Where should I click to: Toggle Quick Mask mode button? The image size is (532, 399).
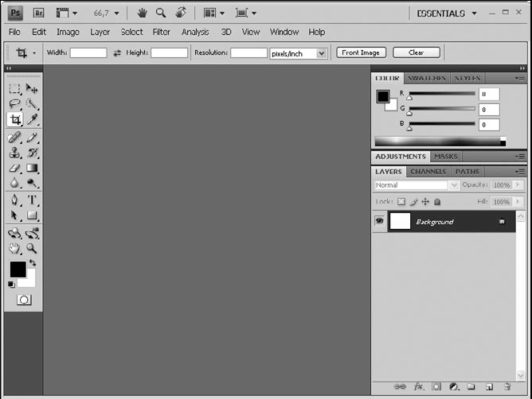pyautogui.click(x=24, y=300)
